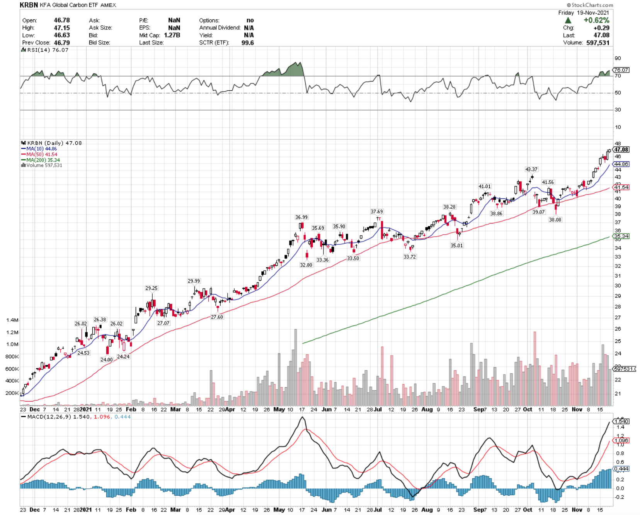This screenshot has width=640, height=515.
Task: Click the 36.99 May high label
Action: [301, 217]
